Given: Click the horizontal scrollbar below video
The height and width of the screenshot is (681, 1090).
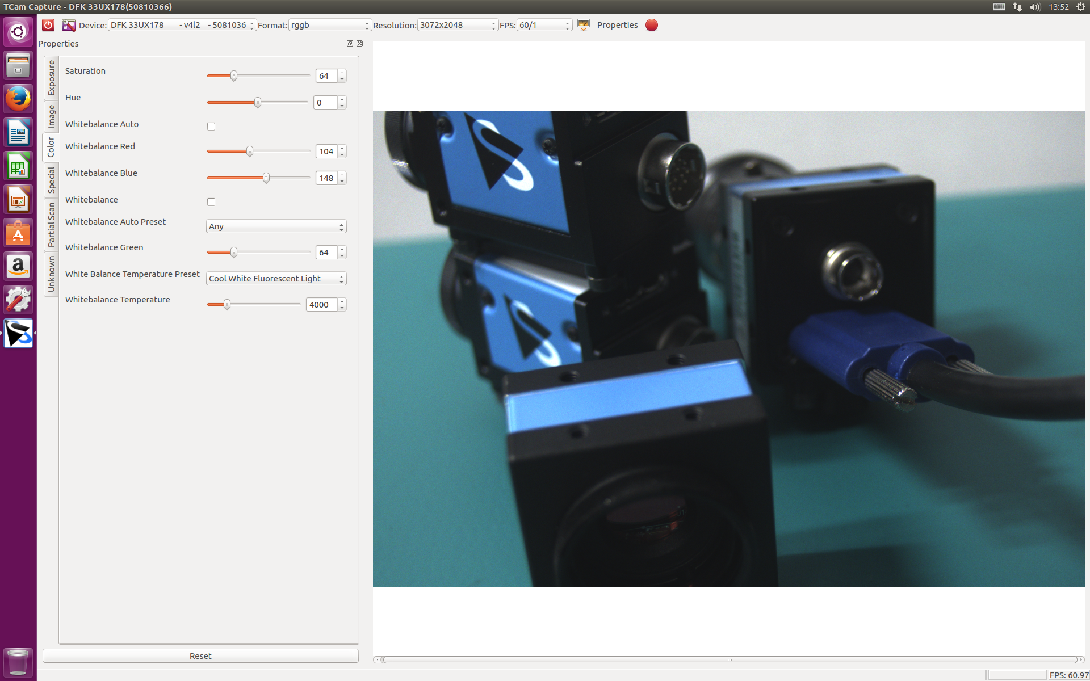Looking at the screenshot, I should pyautogui.click(x=729, y=659).
